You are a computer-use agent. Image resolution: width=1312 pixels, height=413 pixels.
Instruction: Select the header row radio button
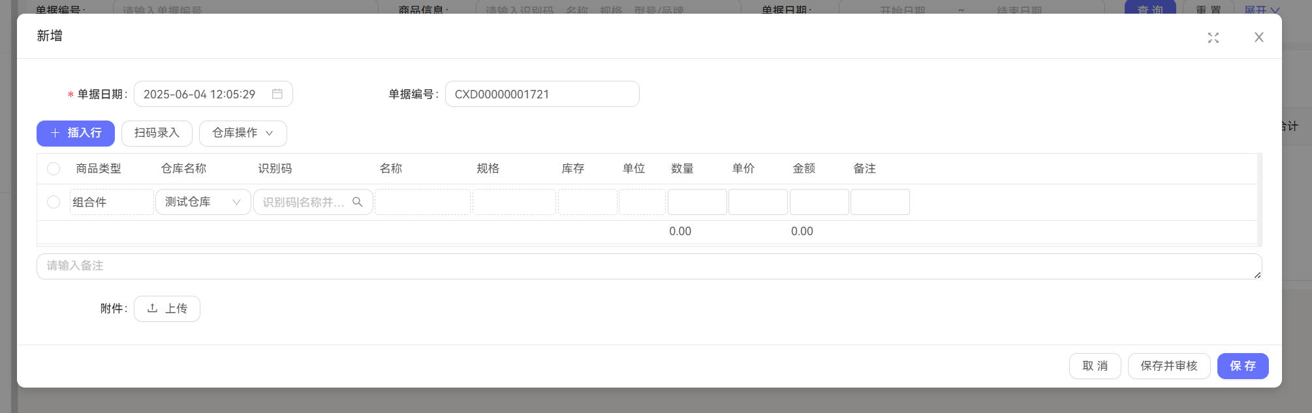click(54, 169)
